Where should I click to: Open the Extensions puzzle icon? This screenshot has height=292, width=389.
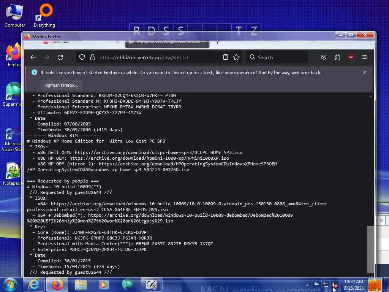tap(337, 57)
